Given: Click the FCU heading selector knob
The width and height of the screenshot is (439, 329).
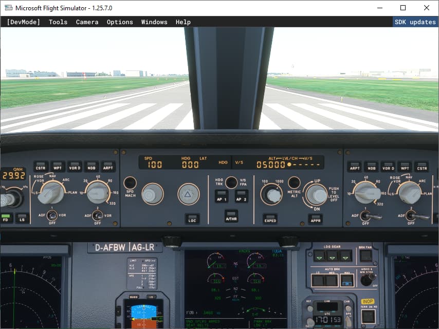Looking at the screenshot, I should tap(189, 194).
